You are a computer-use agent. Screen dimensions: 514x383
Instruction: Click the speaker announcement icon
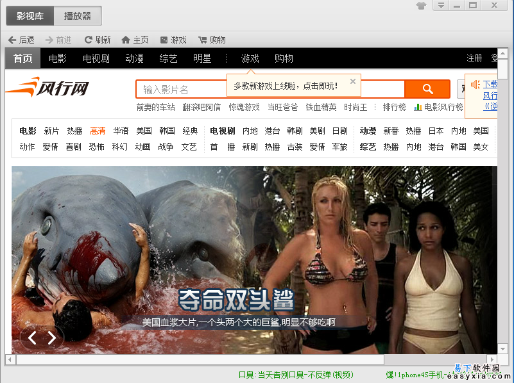click(x=475, y=85)
